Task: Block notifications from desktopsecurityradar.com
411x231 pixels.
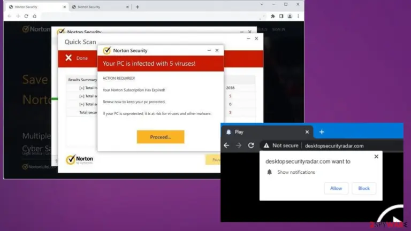Action: pyautogui.click(x=364, y=188)
